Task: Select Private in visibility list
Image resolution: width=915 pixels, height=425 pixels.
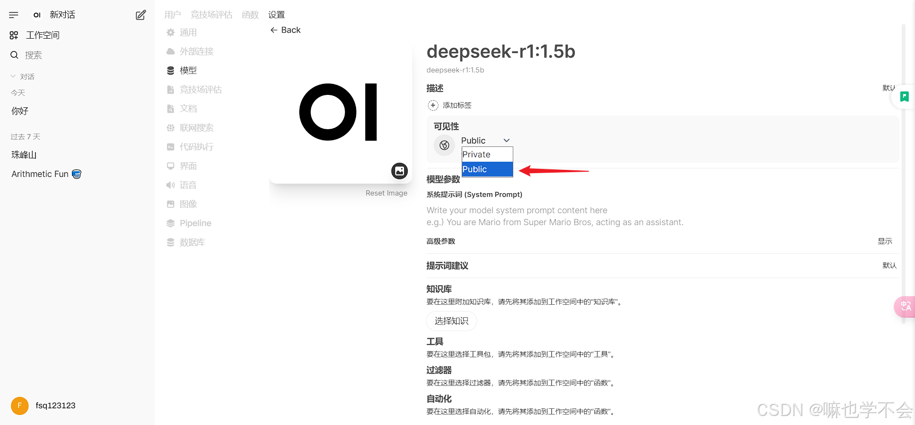Action: point(487,155)
